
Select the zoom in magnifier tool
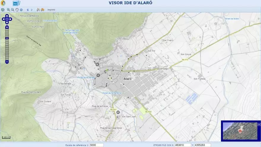point(8,10)
